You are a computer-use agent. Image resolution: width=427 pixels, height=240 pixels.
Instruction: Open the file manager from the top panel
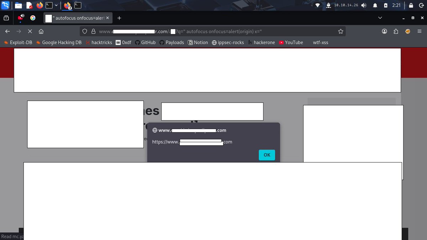point(19,5)
